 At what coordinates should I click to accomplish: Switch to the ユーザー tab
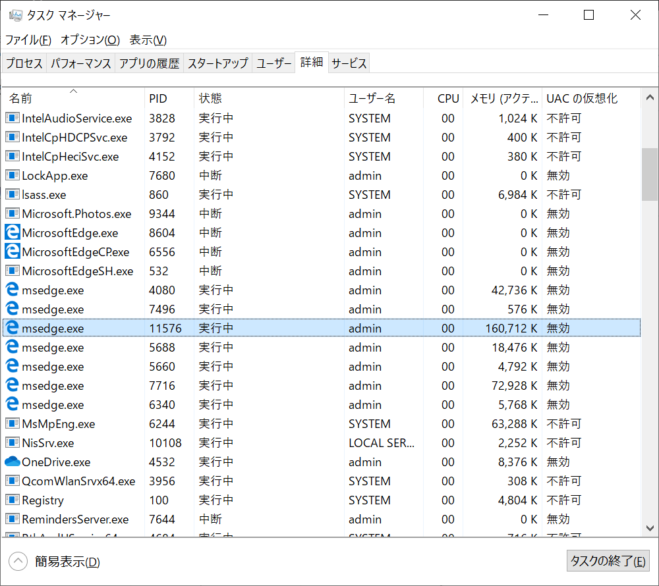(273, 63)
